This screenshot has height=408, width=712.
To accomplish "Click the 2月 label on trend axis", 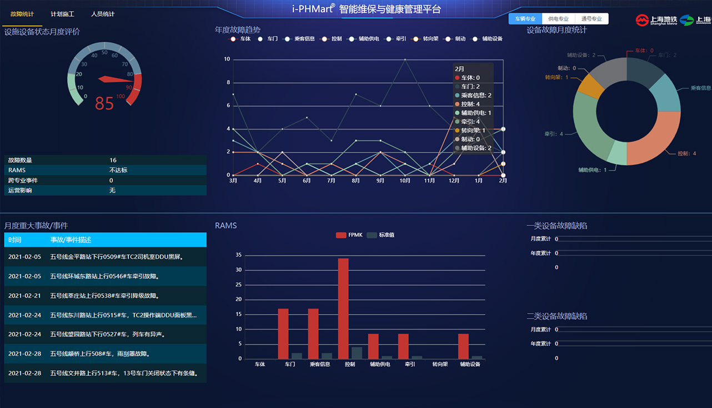I will tap(503, 181).
